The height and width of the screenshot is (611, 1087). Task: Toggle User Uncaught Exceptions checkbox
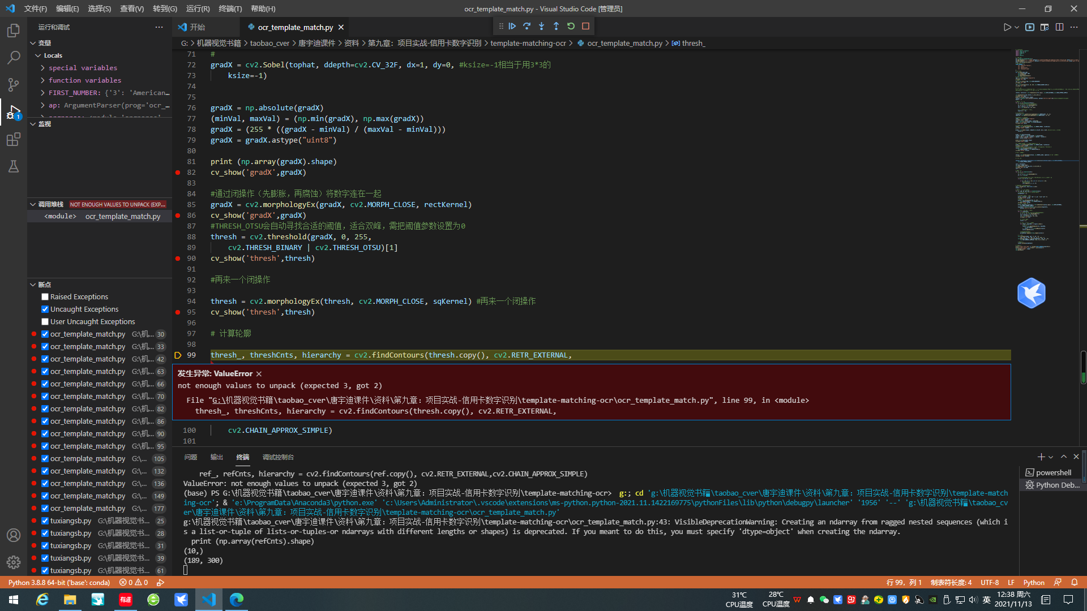coord(45,322)
